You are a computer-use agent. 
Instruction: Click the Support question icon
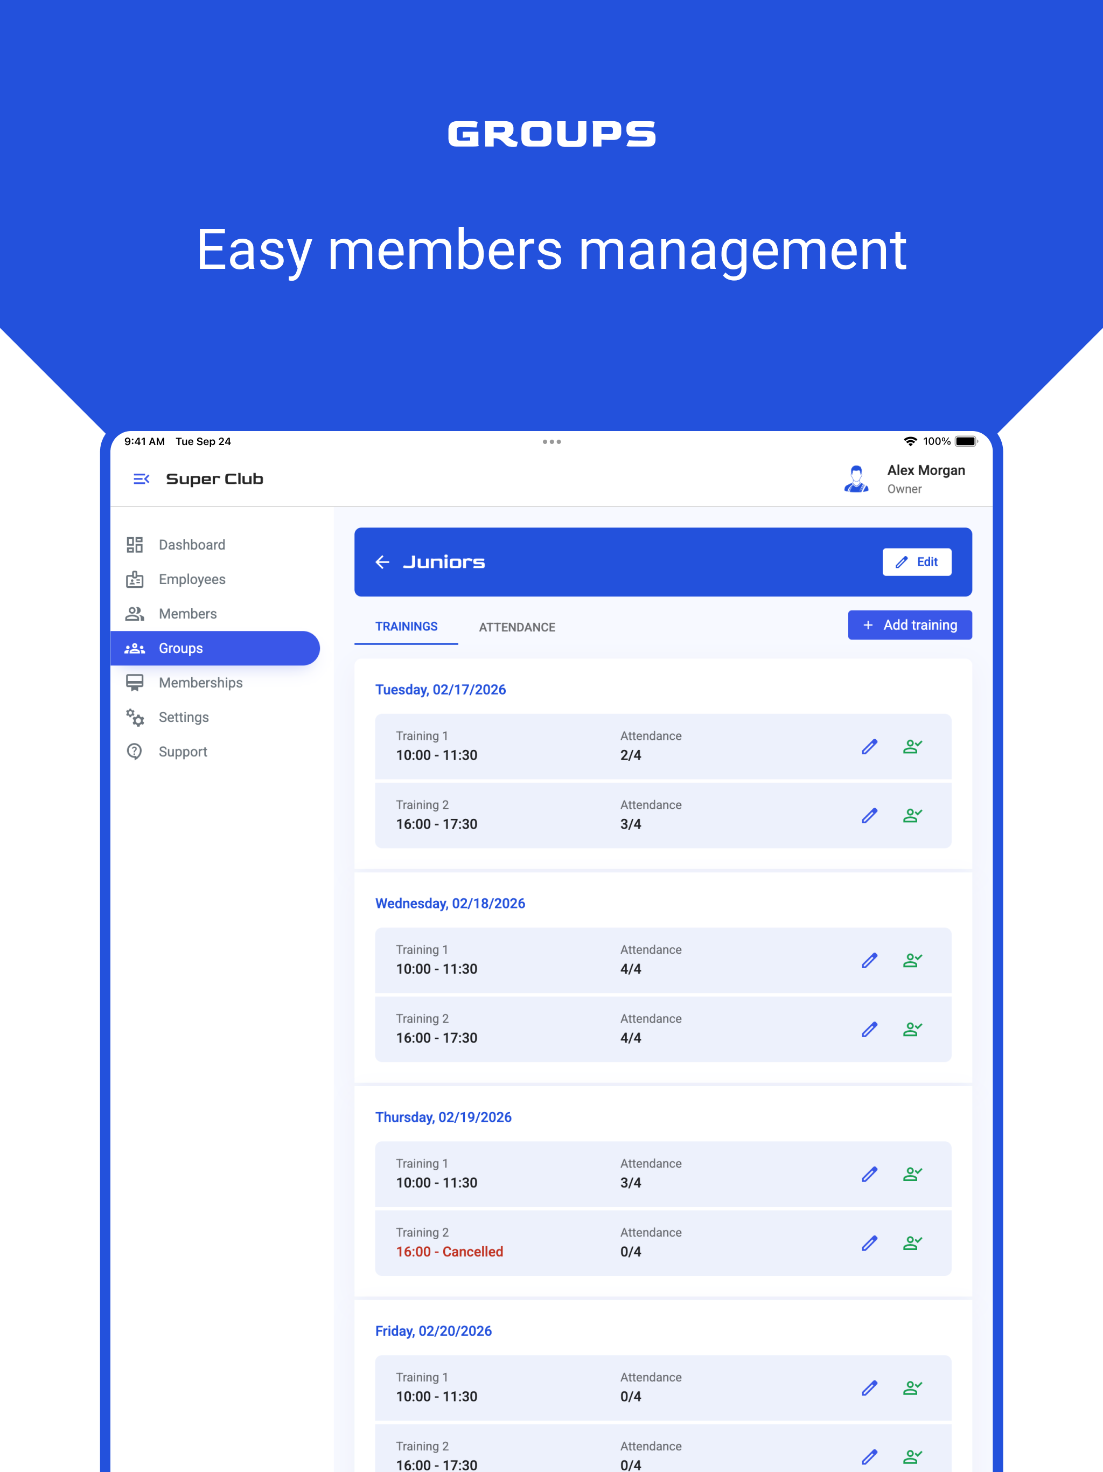coord(135,752)
